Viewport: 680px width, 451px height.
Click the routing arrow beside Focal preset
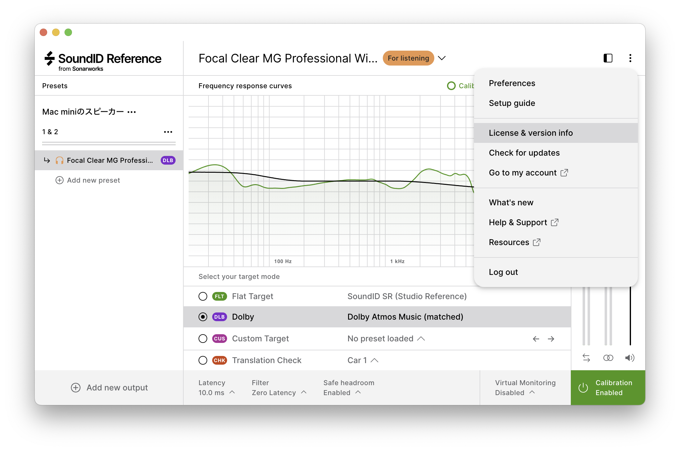[47, 160]
